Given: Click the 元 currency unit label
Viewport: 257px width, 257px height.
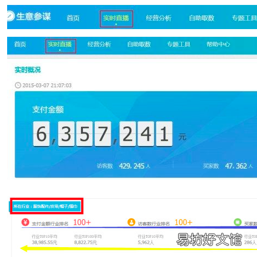Looking at the screenshot, I should 182,137.
